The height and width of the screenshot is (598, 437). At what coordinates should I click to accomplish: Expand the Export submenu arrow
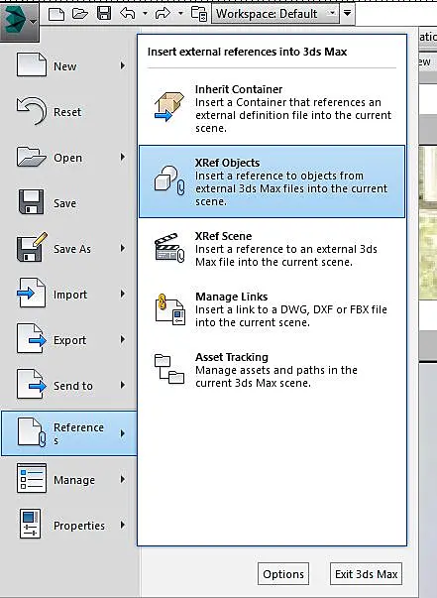(122, 339)
